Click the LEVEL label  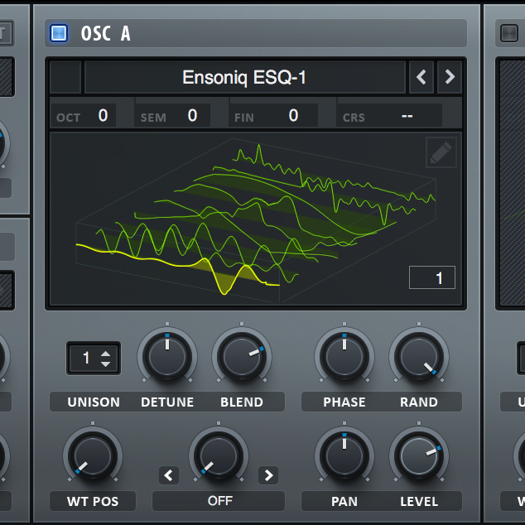pyautogui.click(x=419, y=502)
